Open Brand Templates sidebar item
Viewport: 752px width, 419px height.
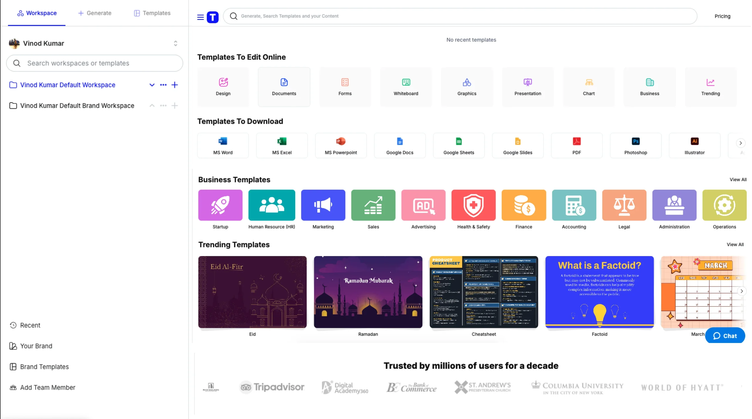tap(39, 366)
